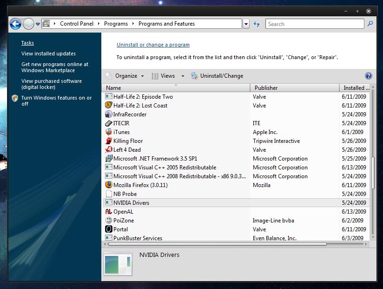
Task: Select the Tripwire Interactive publisher cell
Action: [x=276, y=141]
